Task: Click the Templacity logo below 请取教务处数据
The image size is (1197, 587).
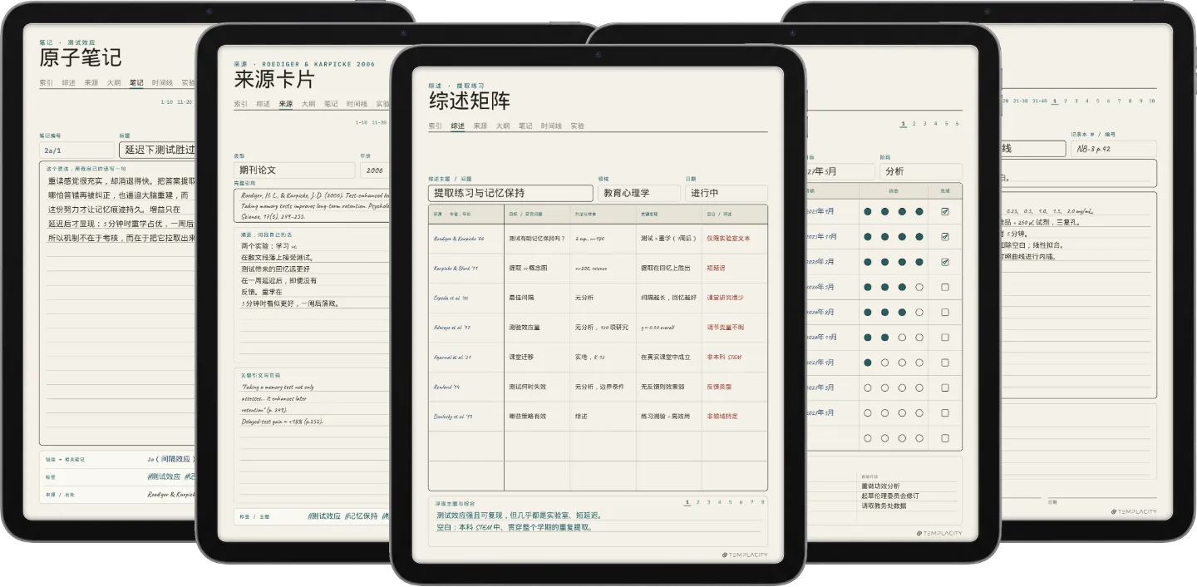Action: [x=939, y=533]
